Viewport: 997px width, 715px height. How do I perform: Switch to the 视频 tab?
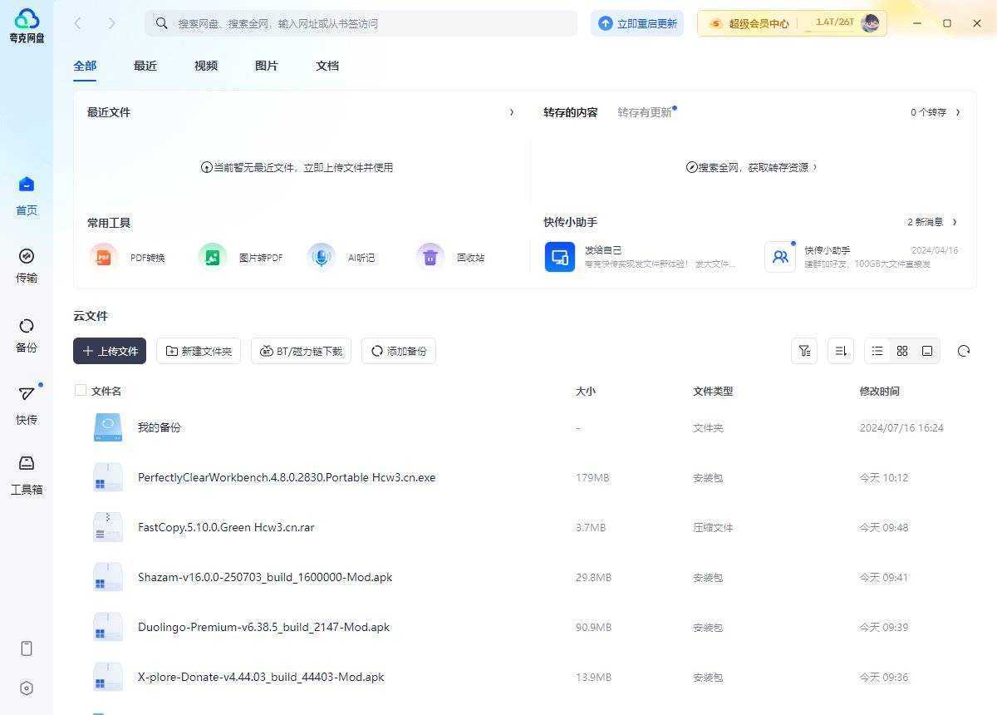pos(206,66)
